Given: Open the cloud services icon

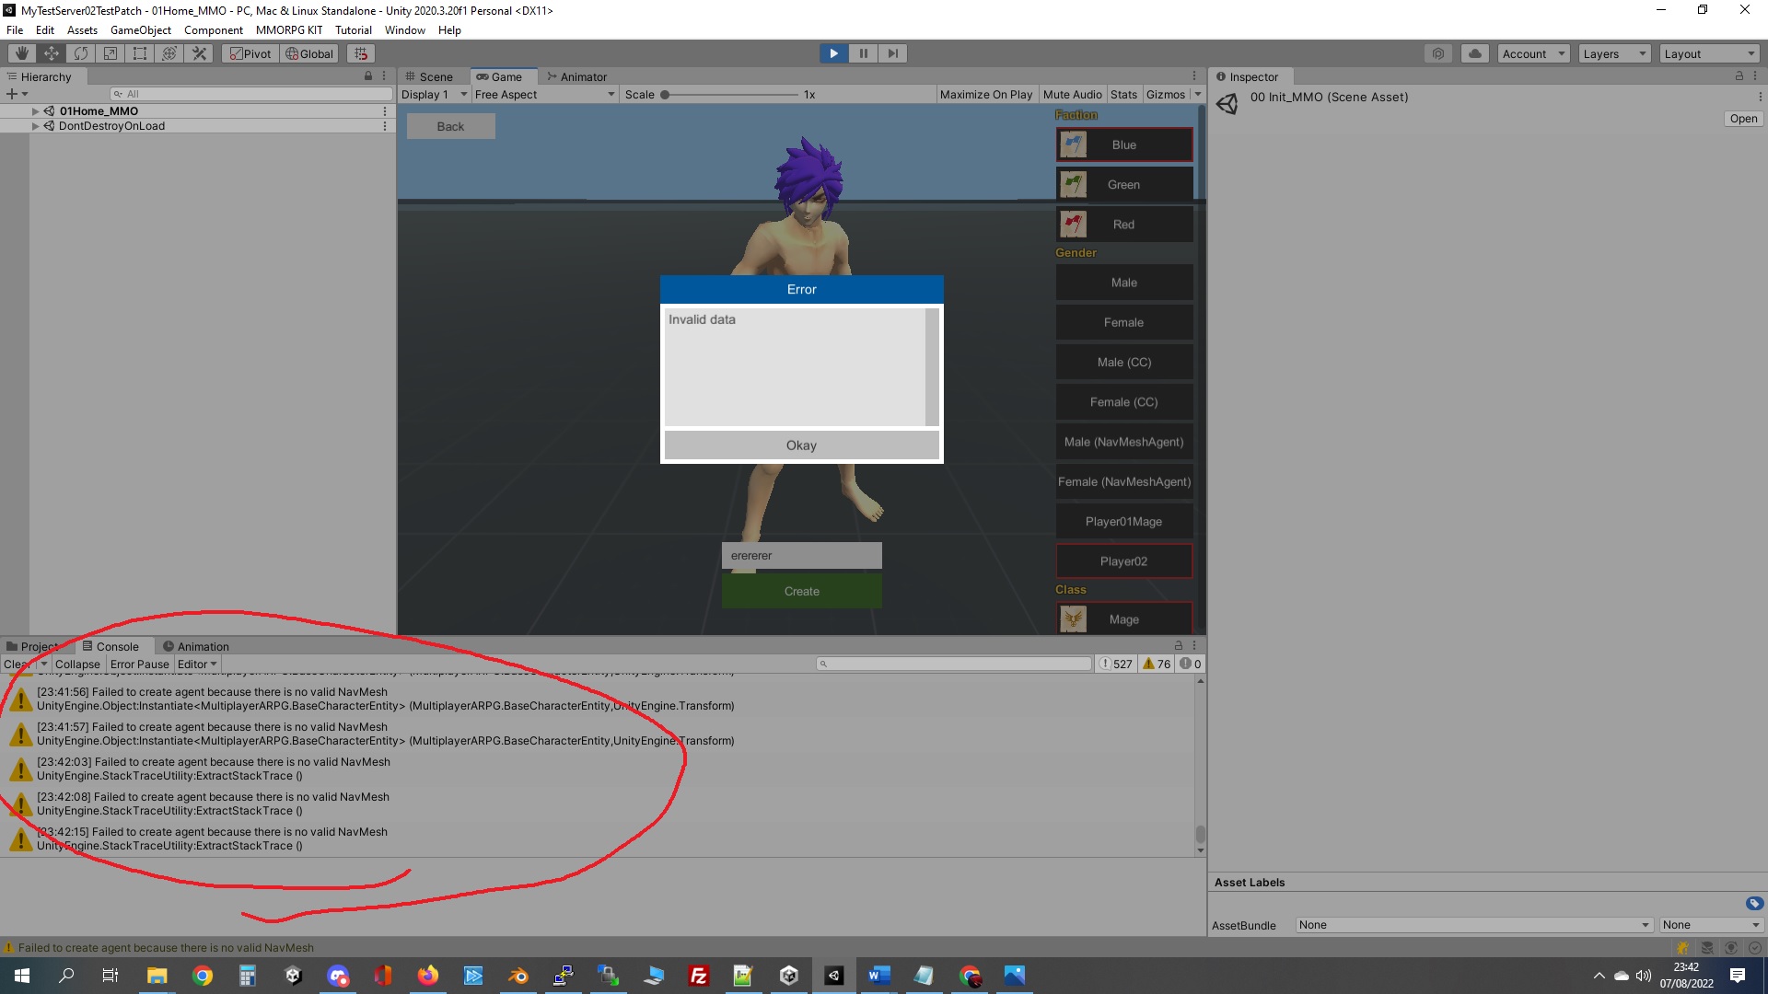Looking at the screenshot, I should pyautogui.click(x=1474, y=53).
